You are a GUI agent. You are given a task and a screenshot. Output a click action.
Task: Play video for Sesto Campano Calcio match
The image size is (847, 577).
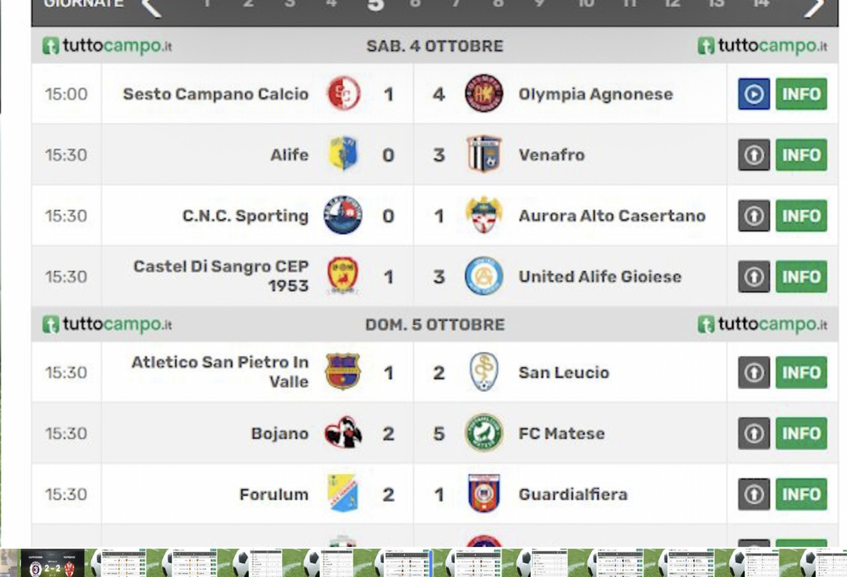coord(754,94)
